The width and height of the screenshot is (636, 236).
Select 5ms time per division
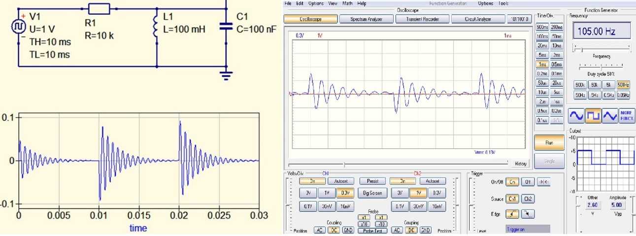pyautogui.click(x=542, y=55)
